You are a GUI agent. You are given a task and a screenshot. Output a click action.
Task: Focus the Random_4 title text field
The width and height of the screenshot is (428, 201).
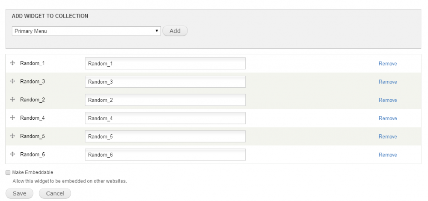click(x=165, y=118)
